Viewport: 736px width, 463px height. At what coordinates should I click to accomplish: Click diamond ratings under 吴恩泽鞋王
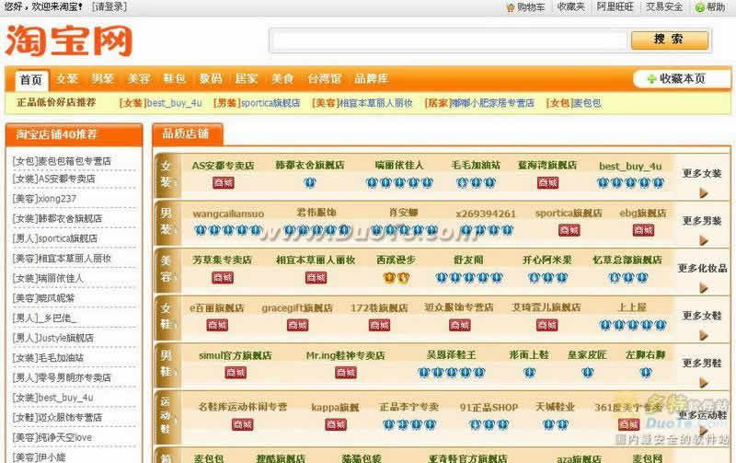452,373
